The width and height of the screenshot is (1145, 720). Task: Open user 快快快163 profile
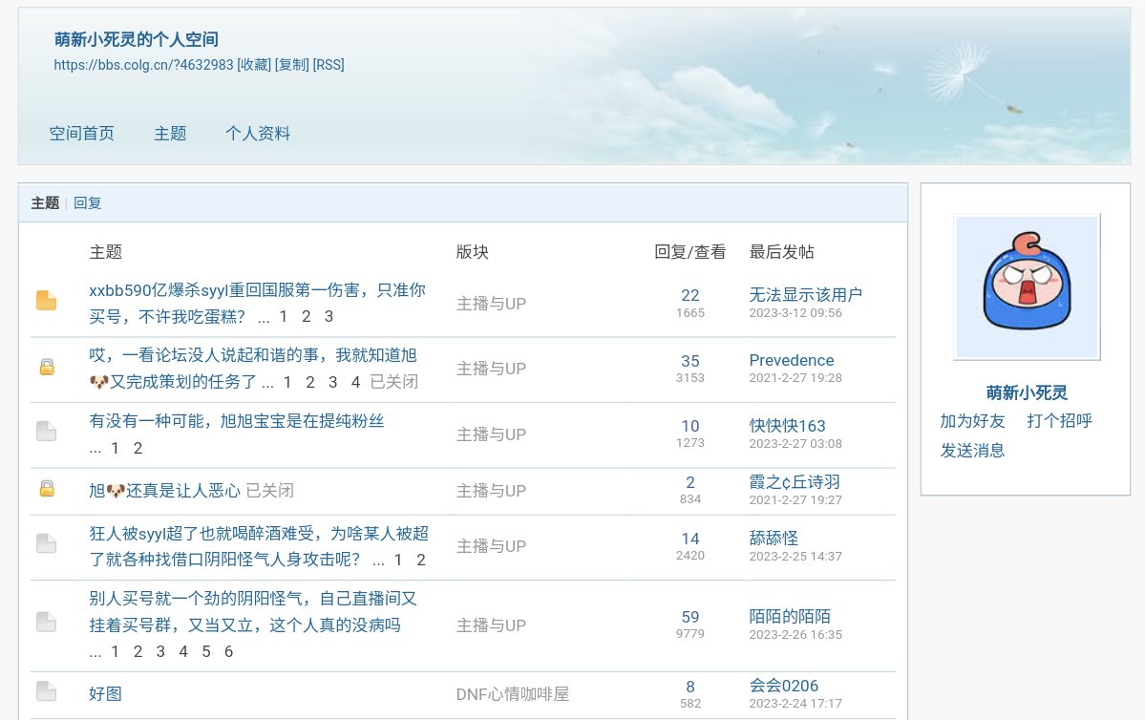tap(787, 426)
